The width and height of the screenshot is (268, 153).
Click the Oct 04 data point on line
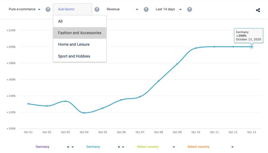84,113
